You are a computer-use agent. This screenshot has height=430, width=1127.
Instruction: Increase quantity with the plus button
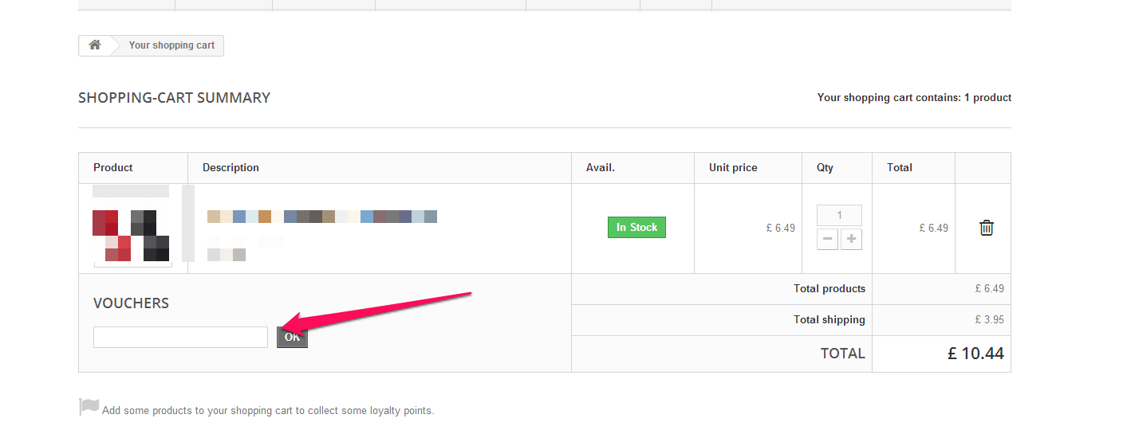[851, 239]
